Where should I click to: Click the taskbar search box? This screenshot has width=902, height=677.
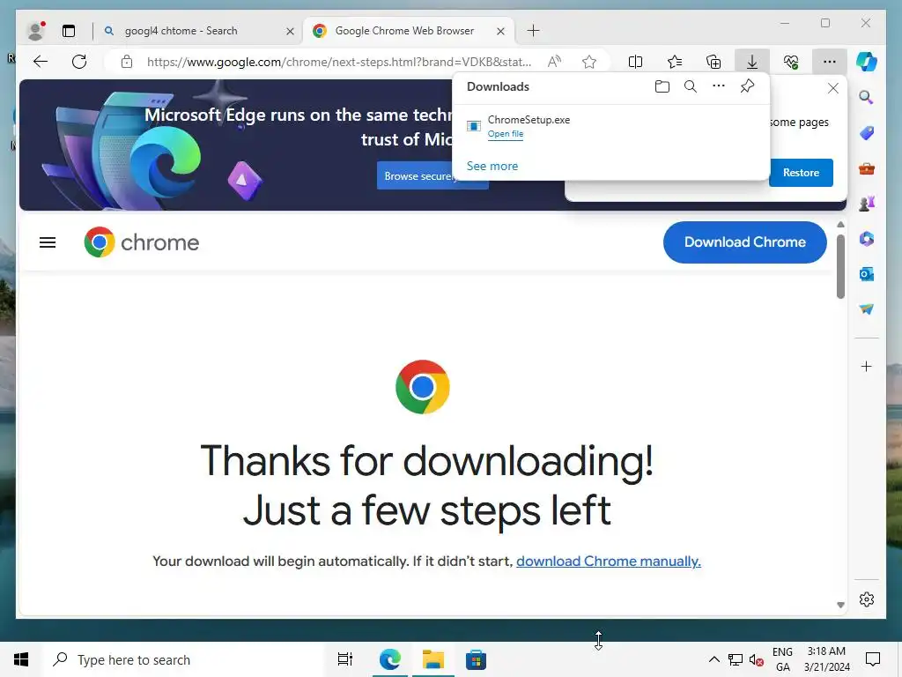pyautogui.click(x=183, y=659)
